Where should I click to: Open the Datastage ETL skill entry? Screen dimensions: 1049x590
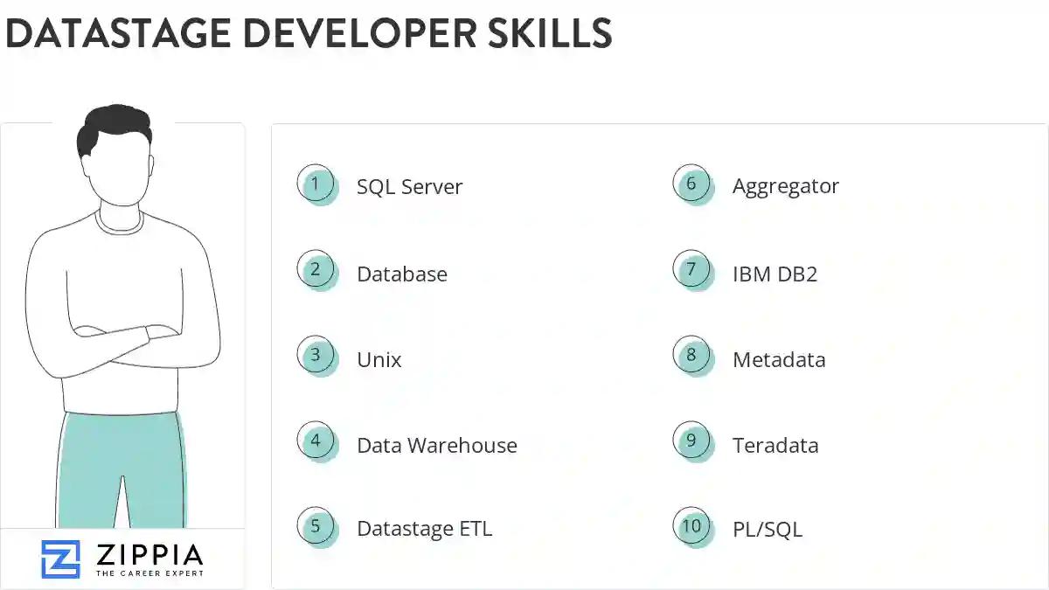click(x=425, y=528)
